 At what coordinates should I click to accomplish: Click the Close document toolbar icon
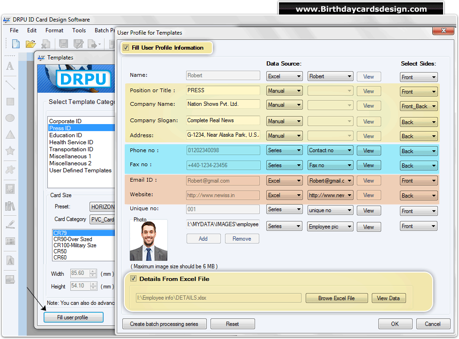pyautogui.click(x=45, y=44)
